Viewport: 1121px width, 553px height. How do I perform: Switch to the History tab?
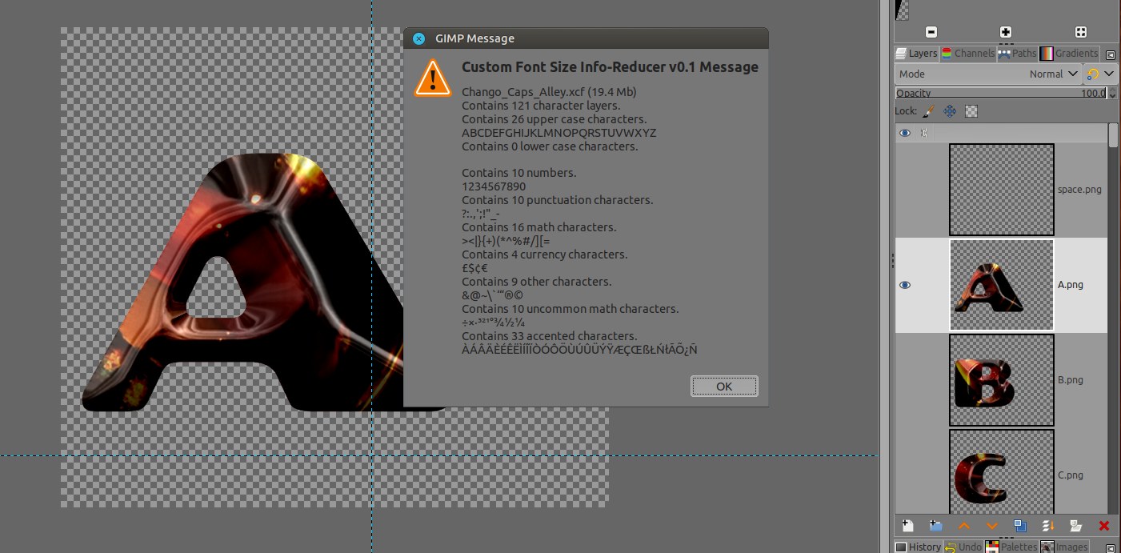click(x=919, y=547)
